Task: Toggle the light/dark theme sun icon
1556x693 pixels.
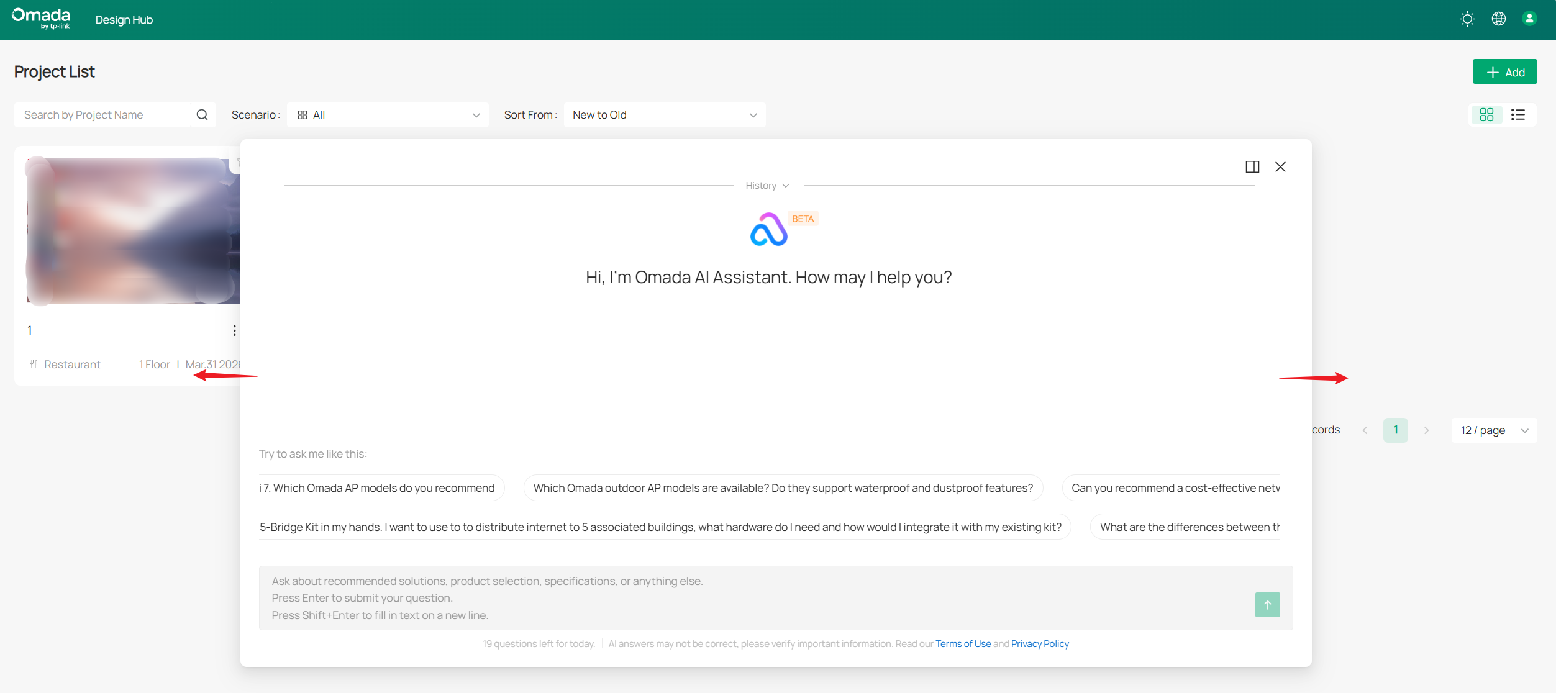Action: pyautogui.click(x=1467, y=19)
